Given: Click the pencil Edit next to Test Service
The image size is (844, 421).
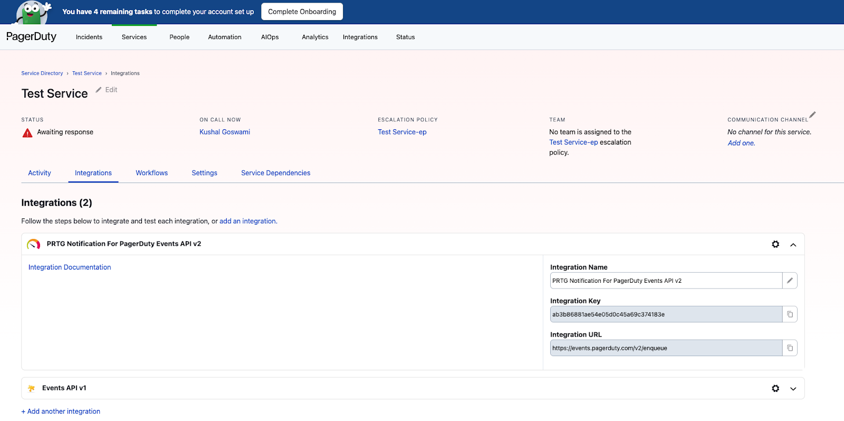Looking at the screenshot, I should pos(107,90).
